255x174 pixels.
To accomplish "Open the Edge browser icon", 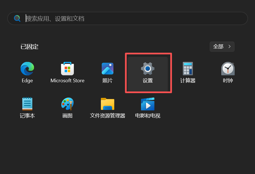I will click(x=27, y=69).
